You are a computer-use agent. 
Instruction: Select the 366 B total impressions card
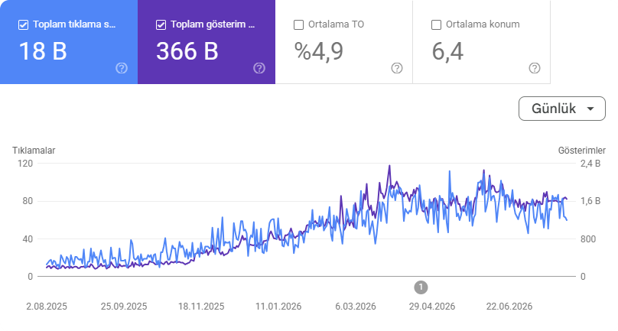click(207, 42)
